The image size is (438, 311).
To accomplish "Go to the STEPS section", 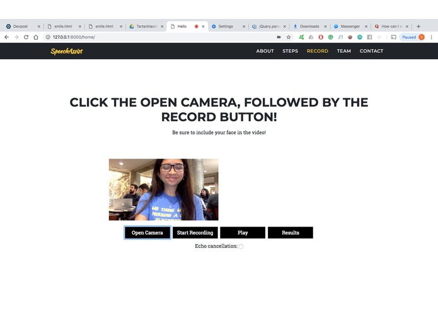I will coord(291,51).
